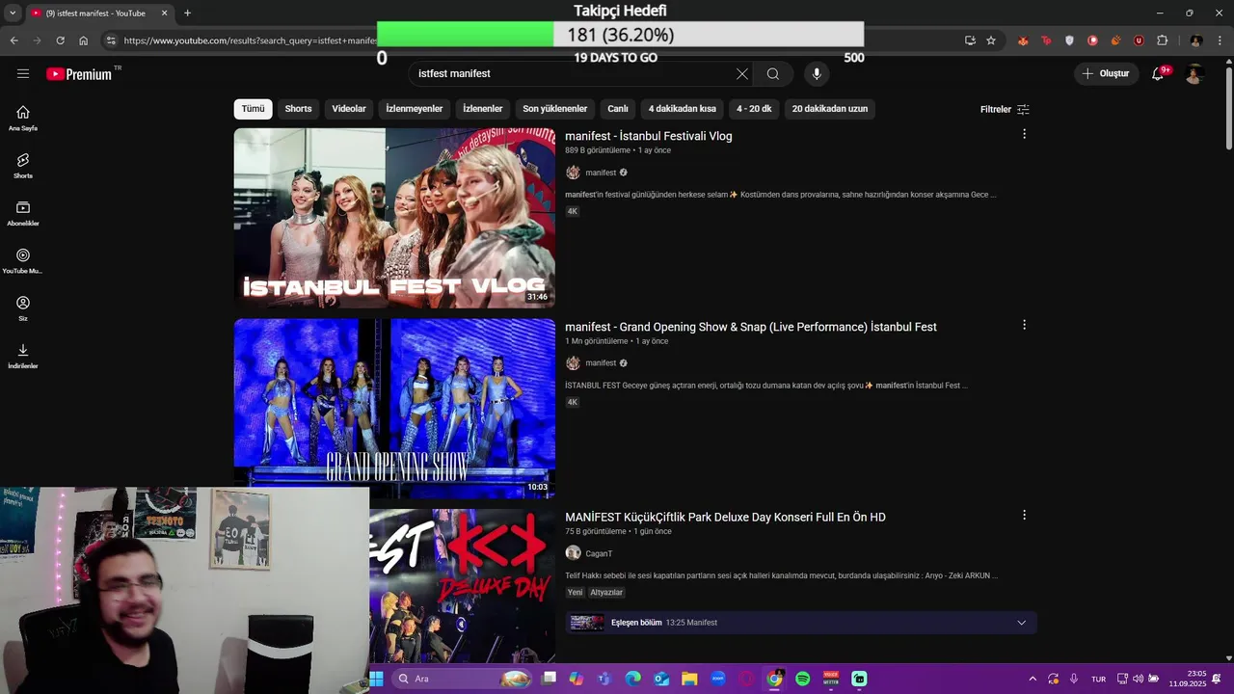Screen dimensions: 1234x694
Task: Select the Canlı filter chip
Action: 618,109
